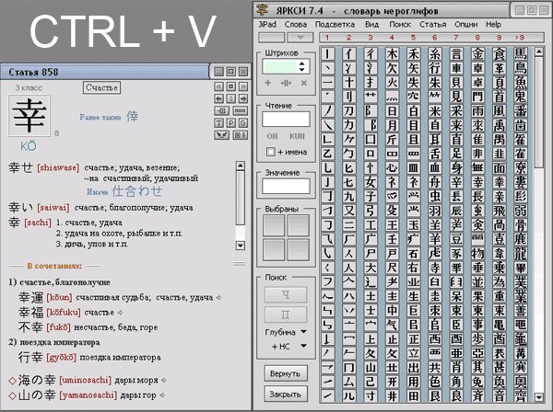Click the Ч search button

tap(286, 294)
